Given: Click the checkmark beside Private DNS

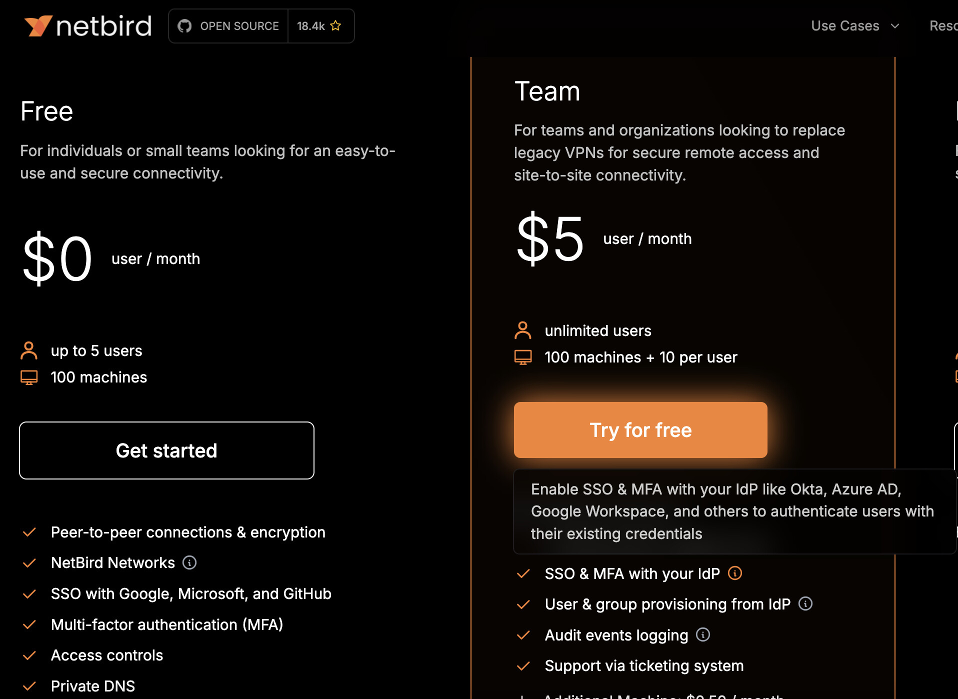Looking at the screenshot, I should pyautogui.click(x=29, y=685).
